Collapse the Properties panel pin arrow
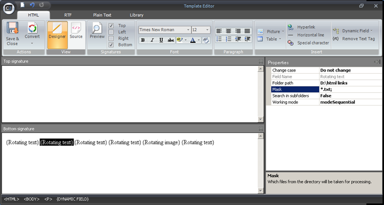 coord(377,62)
